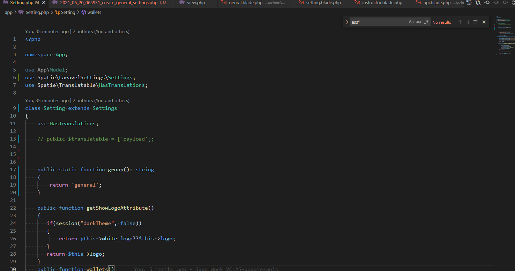Go to next match arrow
Viewport: 515px width, 271px height.
(x=468, y=22)
